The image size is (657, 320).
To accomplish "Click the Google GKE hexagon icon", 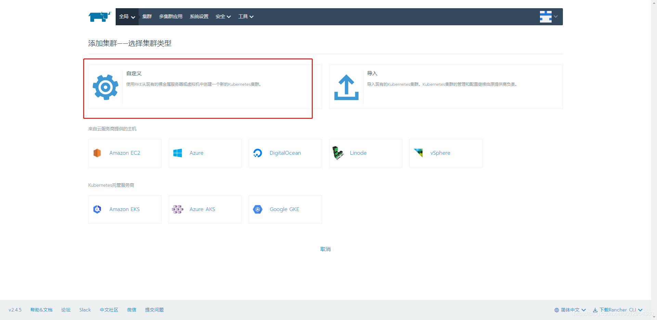I will pos(258,209).
